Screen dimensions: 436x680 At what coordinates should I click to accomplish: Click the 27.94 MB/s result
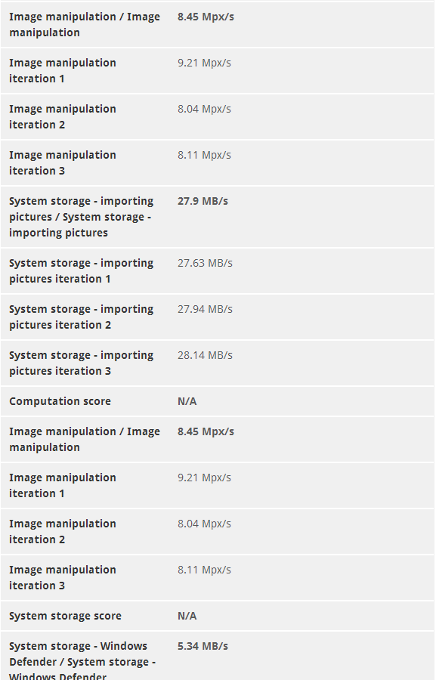[205, 309]
